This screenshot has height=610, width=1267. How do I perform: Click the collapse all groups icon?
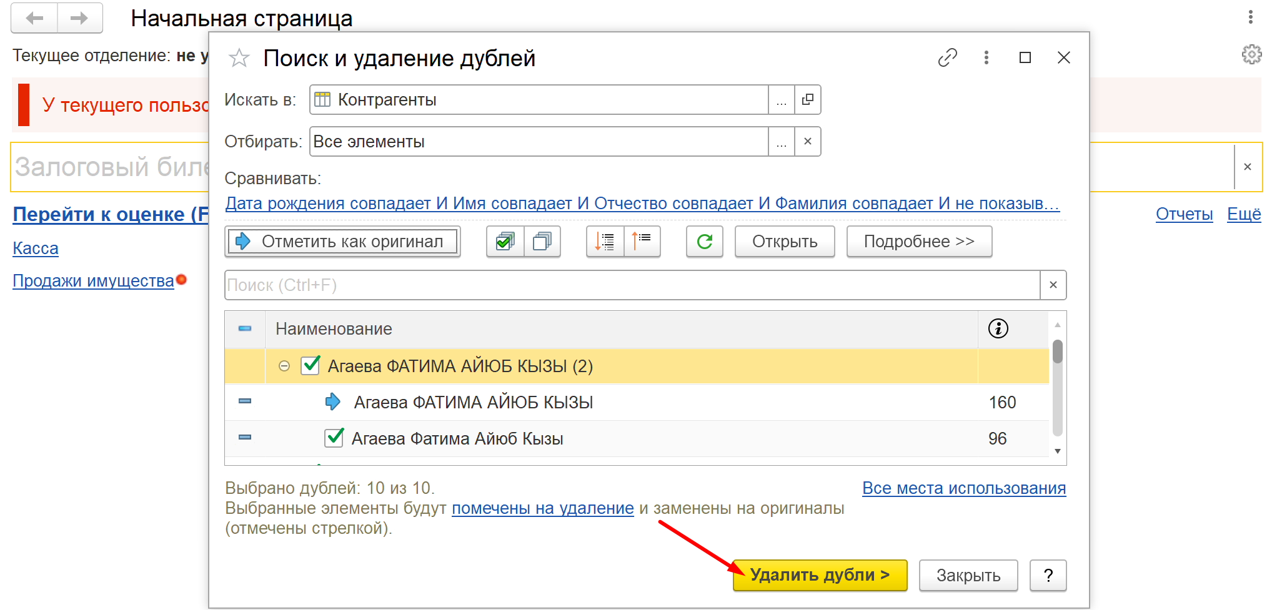642,242
